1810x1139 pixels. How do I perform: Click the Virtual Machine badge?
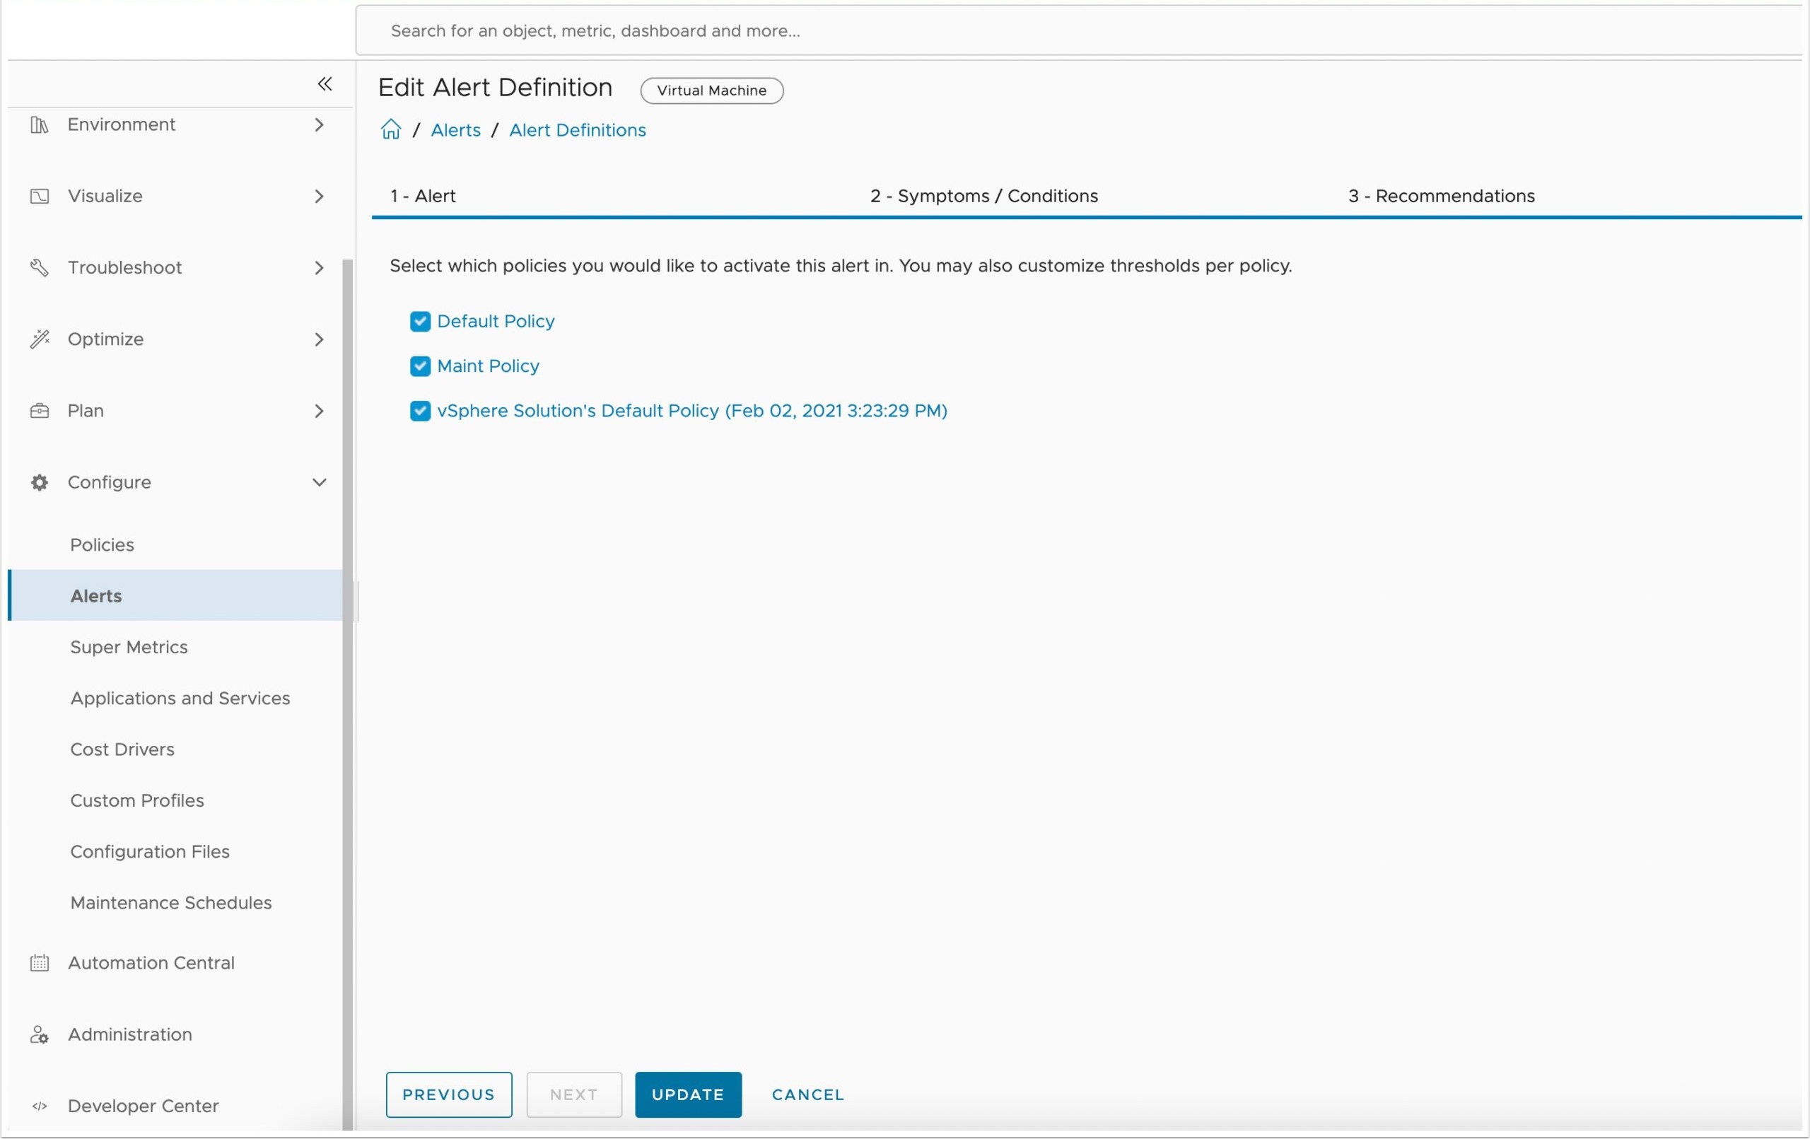tap(712, 90)
